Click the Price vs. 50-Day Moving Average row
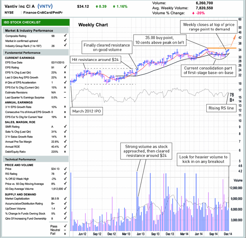The height and width of the screenshot is (238, 246). [35, 184]
